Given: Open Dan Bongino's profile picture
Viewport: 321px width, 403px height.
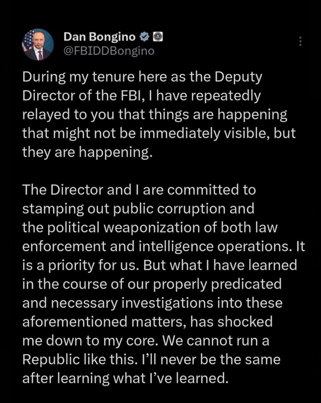Looking at the screenshot, I should [38, 45].
